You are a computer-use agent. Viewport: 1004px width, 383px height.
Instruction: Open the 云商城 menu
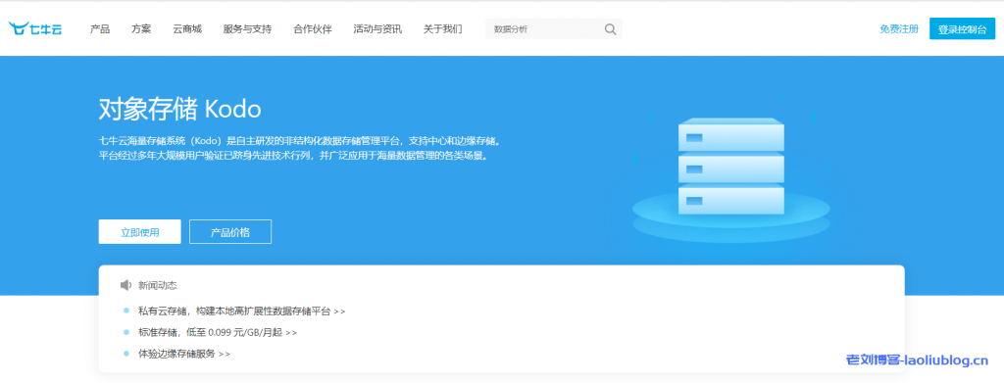[x=187, y=28]
